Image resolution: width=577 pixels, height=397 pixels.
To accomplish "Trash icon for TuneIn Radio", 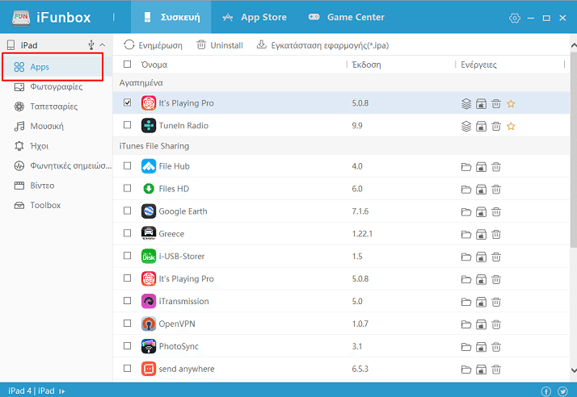I will (496, 127).
